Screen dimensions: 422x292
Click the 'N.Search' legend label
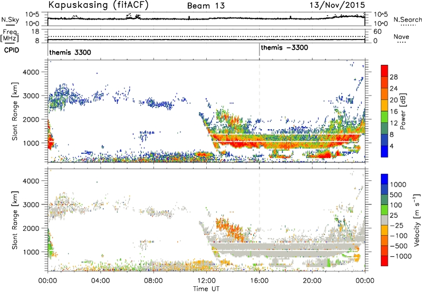pos(407,20)
